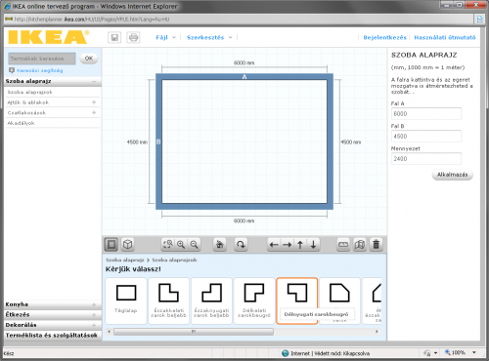Image resolution: width=489 pixels, height=361 pixels.
Task: Click the Internet globe status icon
Action: (x=286, y=353)
